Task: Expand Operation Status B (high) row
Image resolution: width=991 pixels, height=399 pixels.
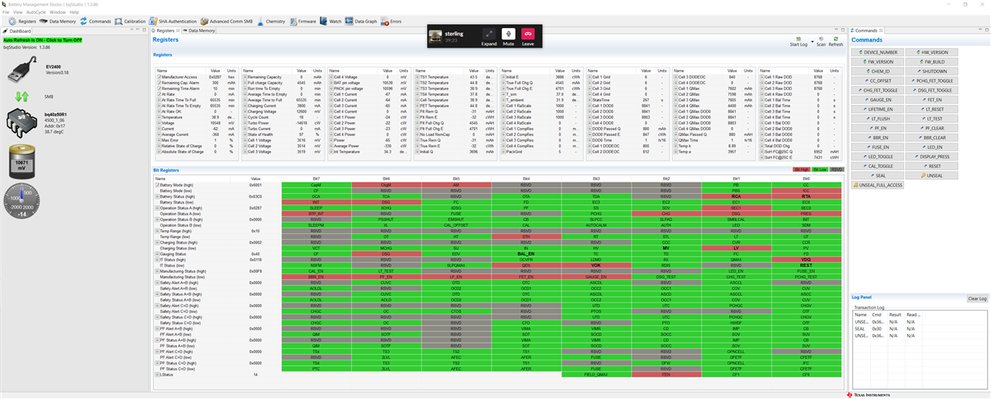Action: point(156,218)
